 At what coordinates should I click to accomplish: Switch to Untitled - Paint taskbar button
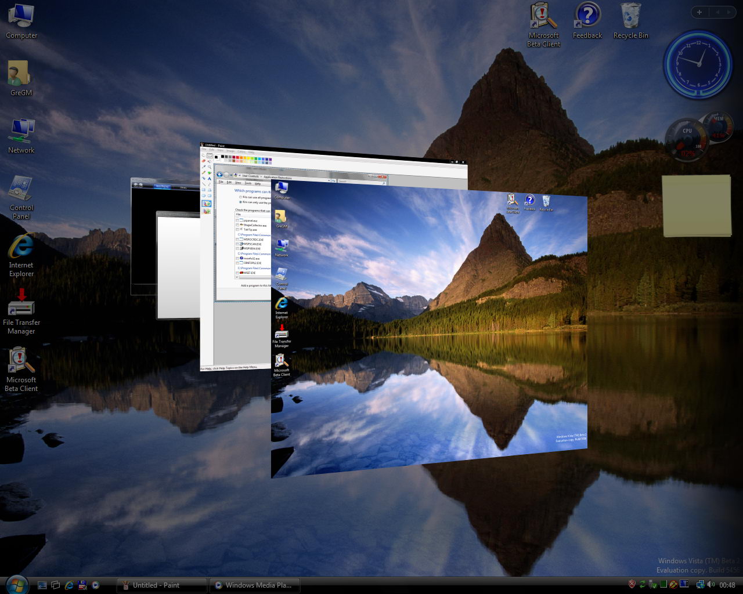click(162, 585)
